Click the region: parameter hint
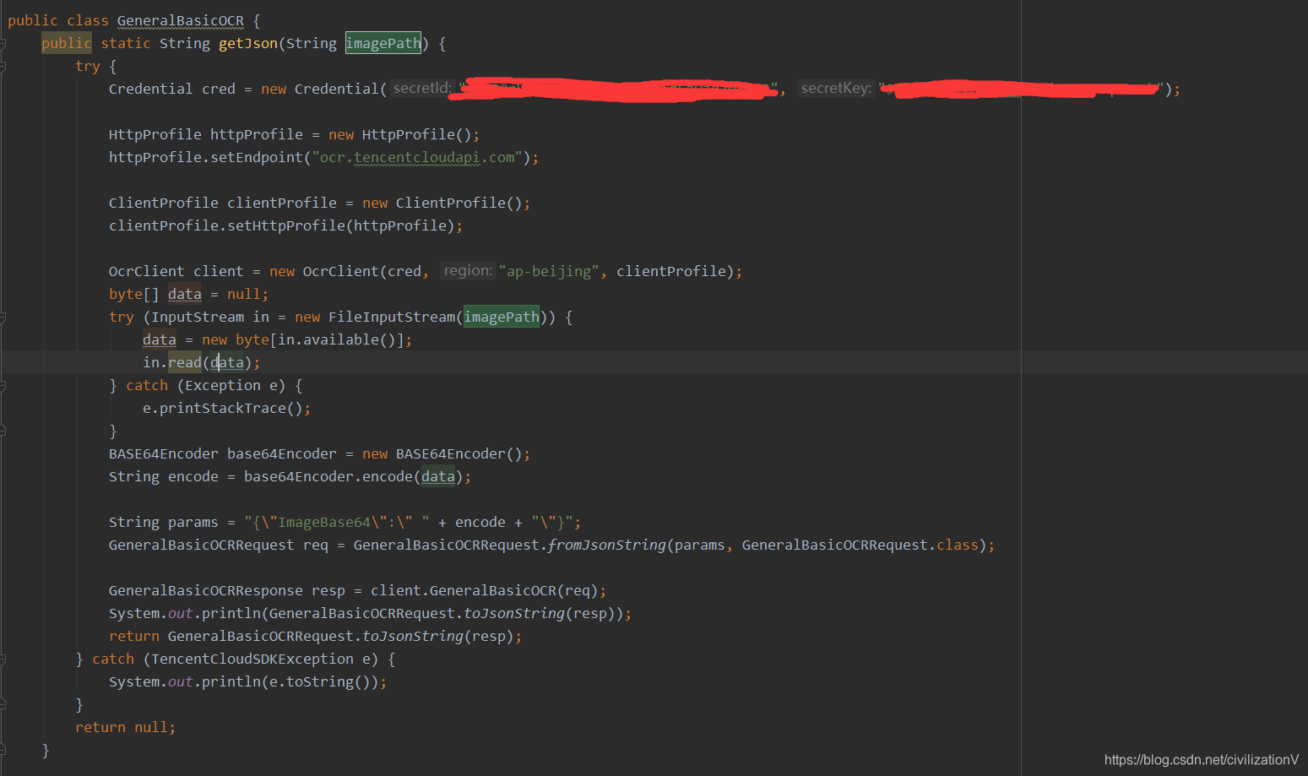The width and height of the screenshot is (1308, 776). tap(468, 271)
